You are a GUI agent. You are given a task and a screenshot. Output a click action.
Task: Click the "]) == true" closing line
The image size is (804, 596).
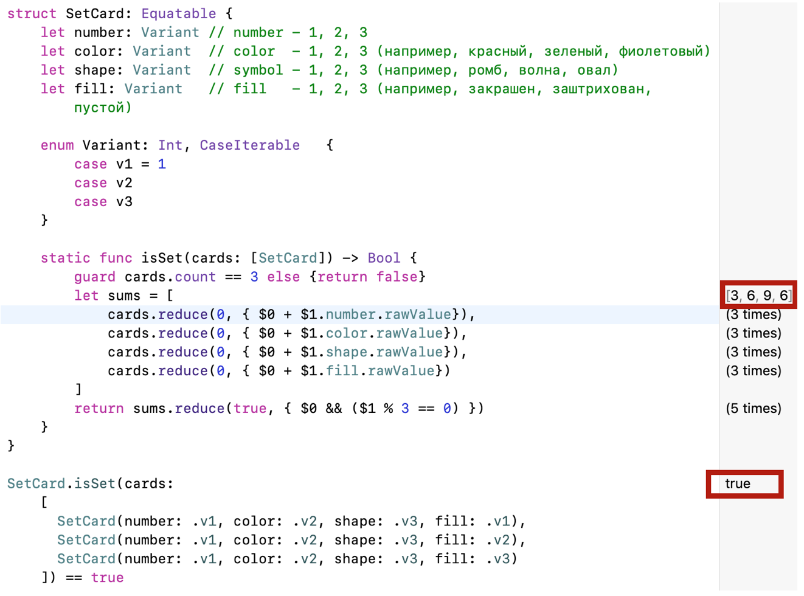tap(83, 578)
